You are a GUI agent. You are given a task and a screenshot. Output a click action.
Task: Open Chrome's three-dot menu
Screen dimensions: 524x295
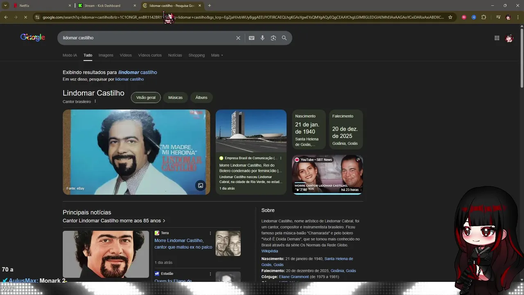518,17
